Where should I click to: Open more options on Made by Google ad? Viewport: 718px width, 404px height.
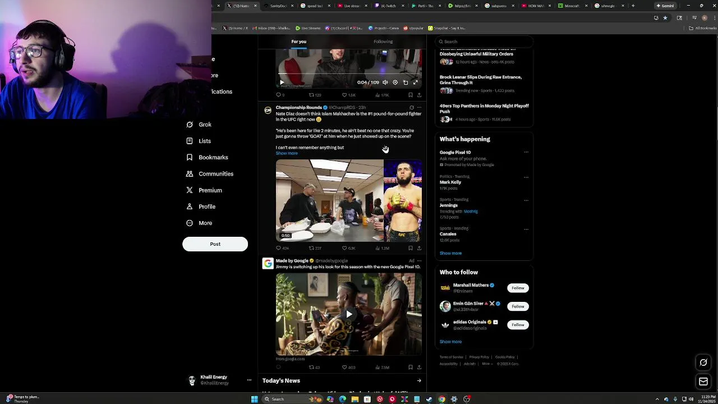click(x=419, y=260)
